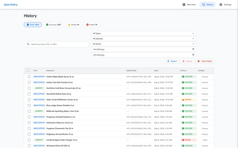
Task: Click 'Ridgeway Almond Butter 12 oz' product name
Action: click(x=60, y=134)
